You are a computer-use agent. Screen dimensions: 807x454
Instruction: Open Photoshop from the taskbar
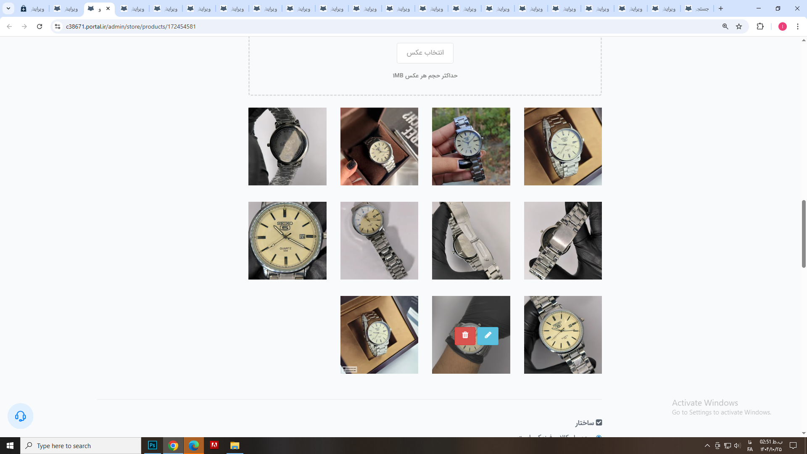152,445
